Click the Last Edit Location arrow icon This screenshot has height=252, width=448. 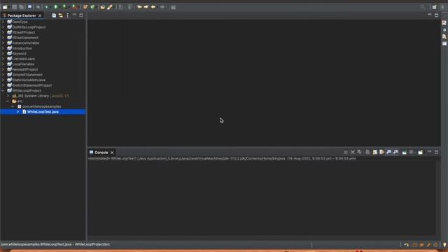tap(139, 7)
